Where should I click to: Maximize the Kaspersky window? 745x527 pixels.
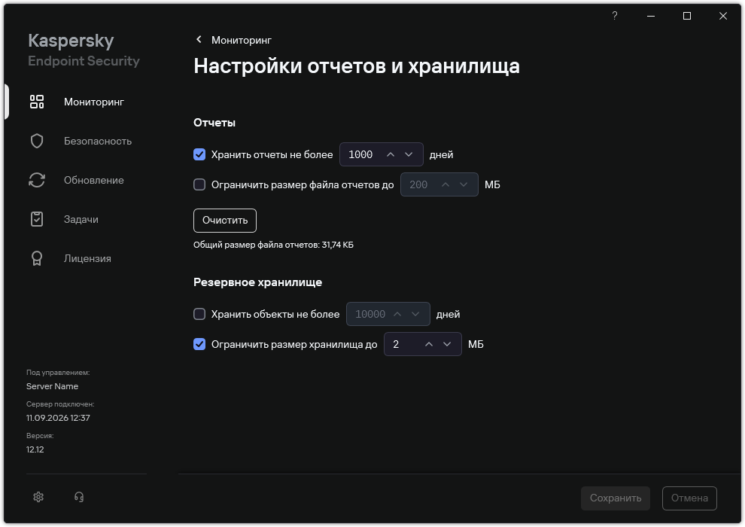click(x=687, y=16)
